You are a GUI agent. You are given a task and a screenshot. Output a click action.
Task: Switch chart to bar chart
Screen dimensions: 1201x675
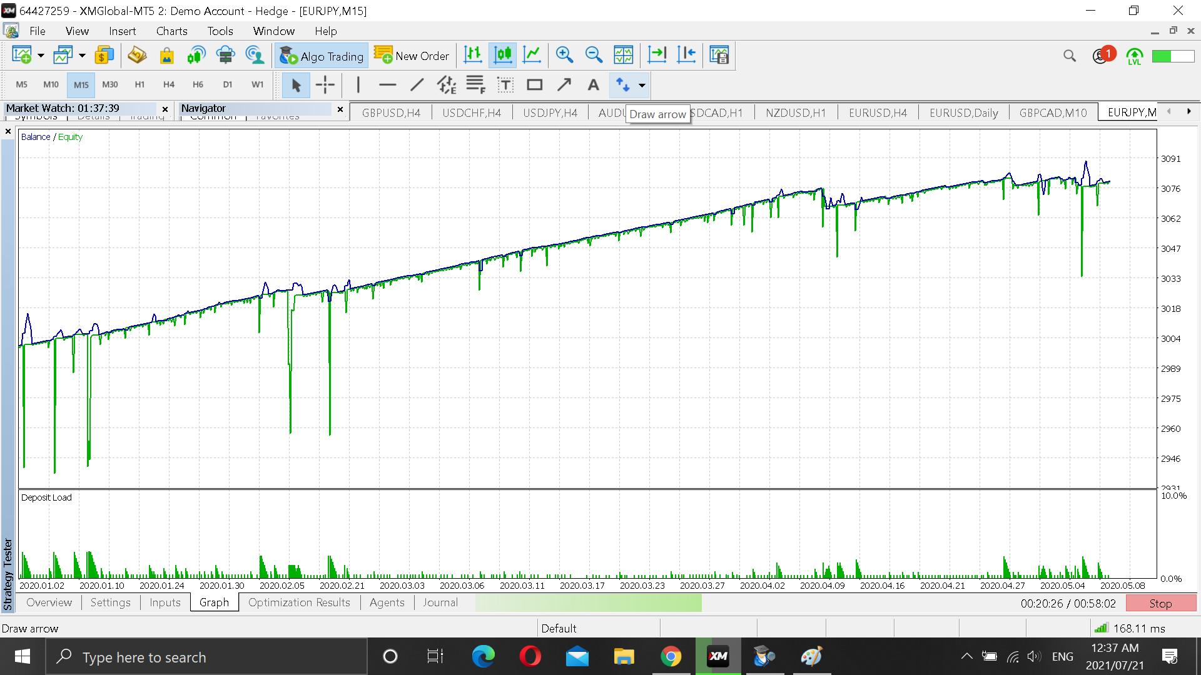474,56
